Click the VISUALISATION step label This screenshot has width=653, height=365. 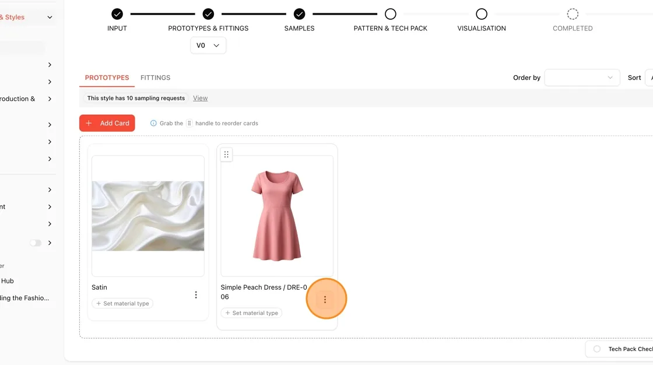(482, 29)
